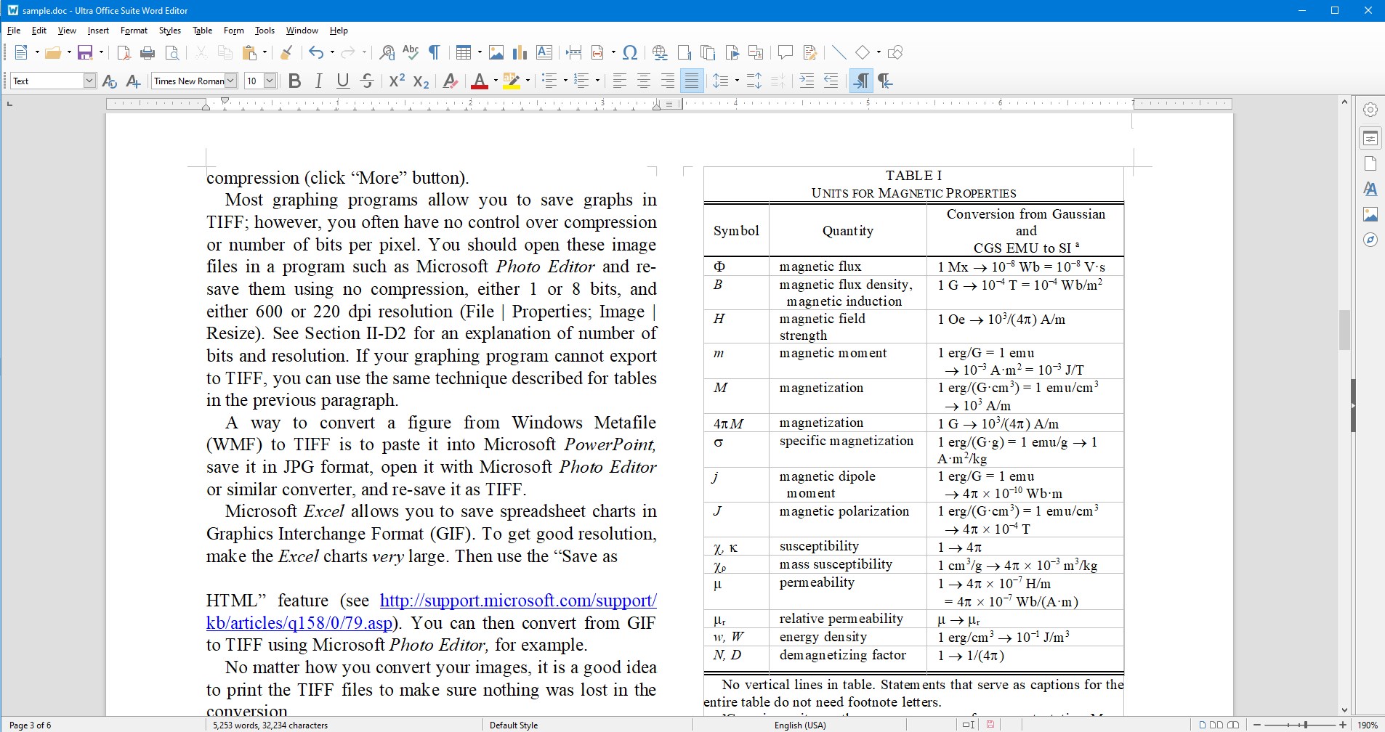
Task: Enable center alignment
Action: (x=644, y=81)
